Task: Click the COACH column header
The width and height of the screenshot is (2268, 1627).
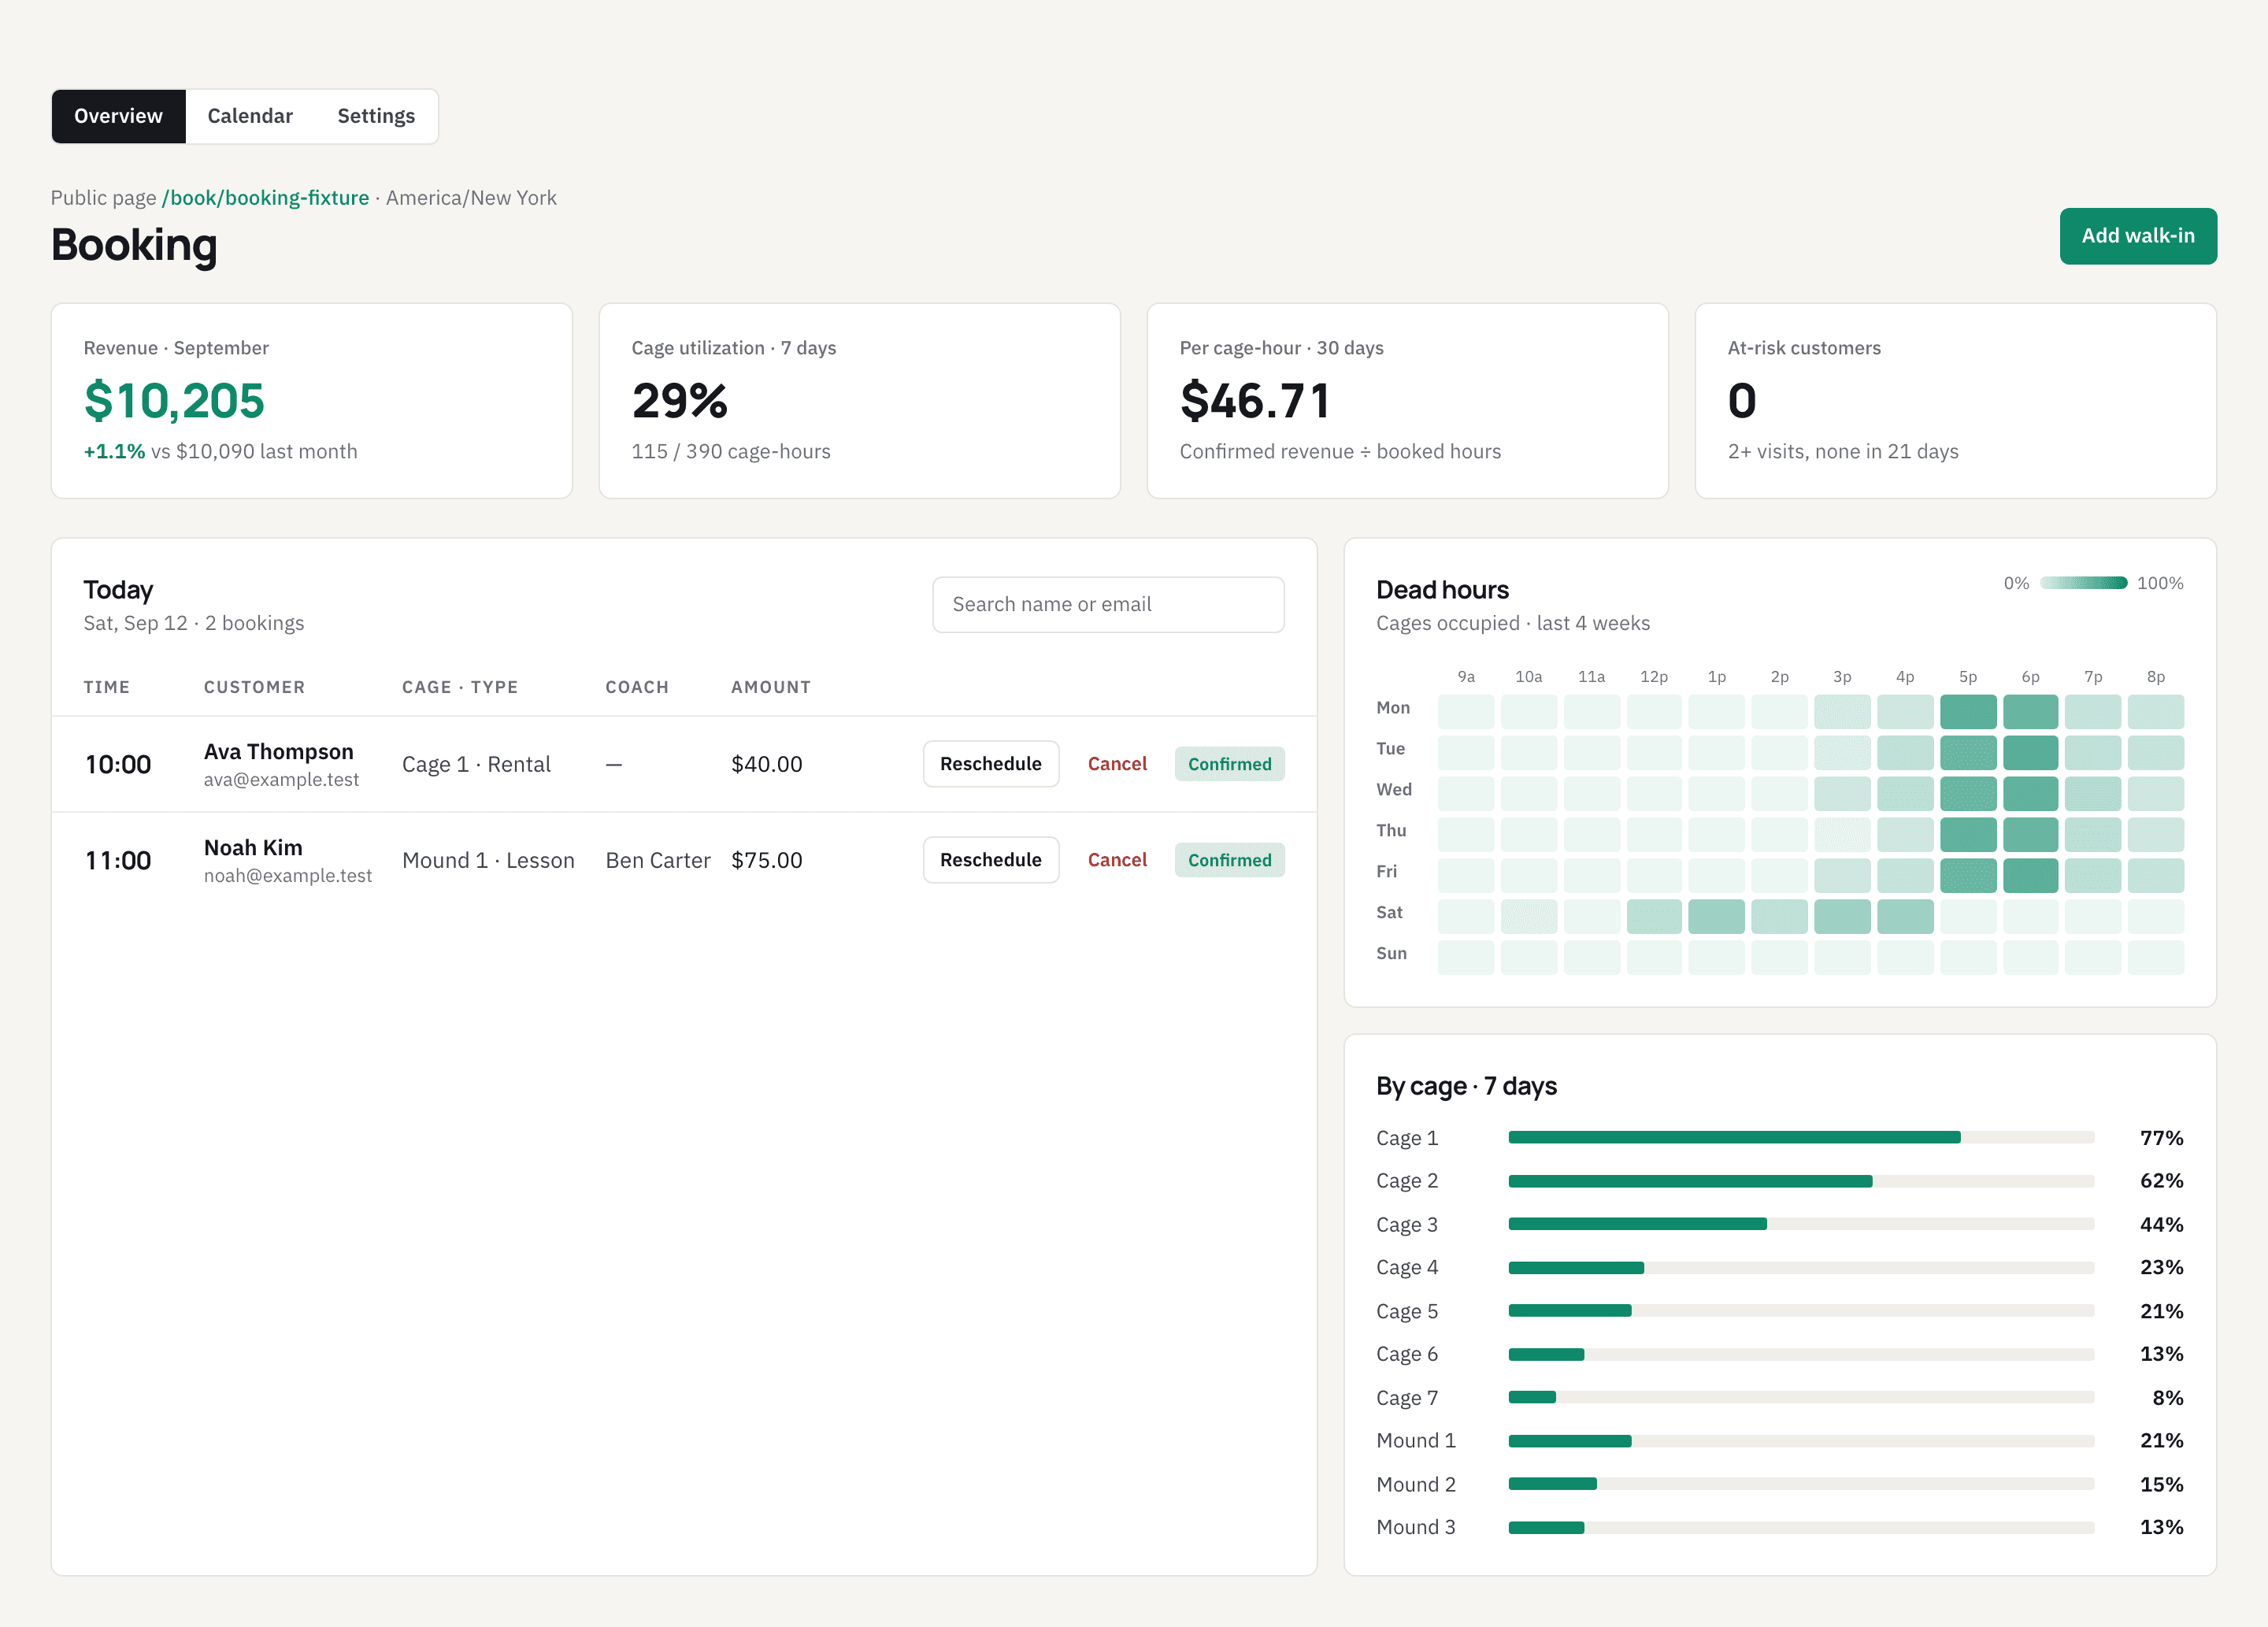Action: pyautogui.click(x=637, y=688)
